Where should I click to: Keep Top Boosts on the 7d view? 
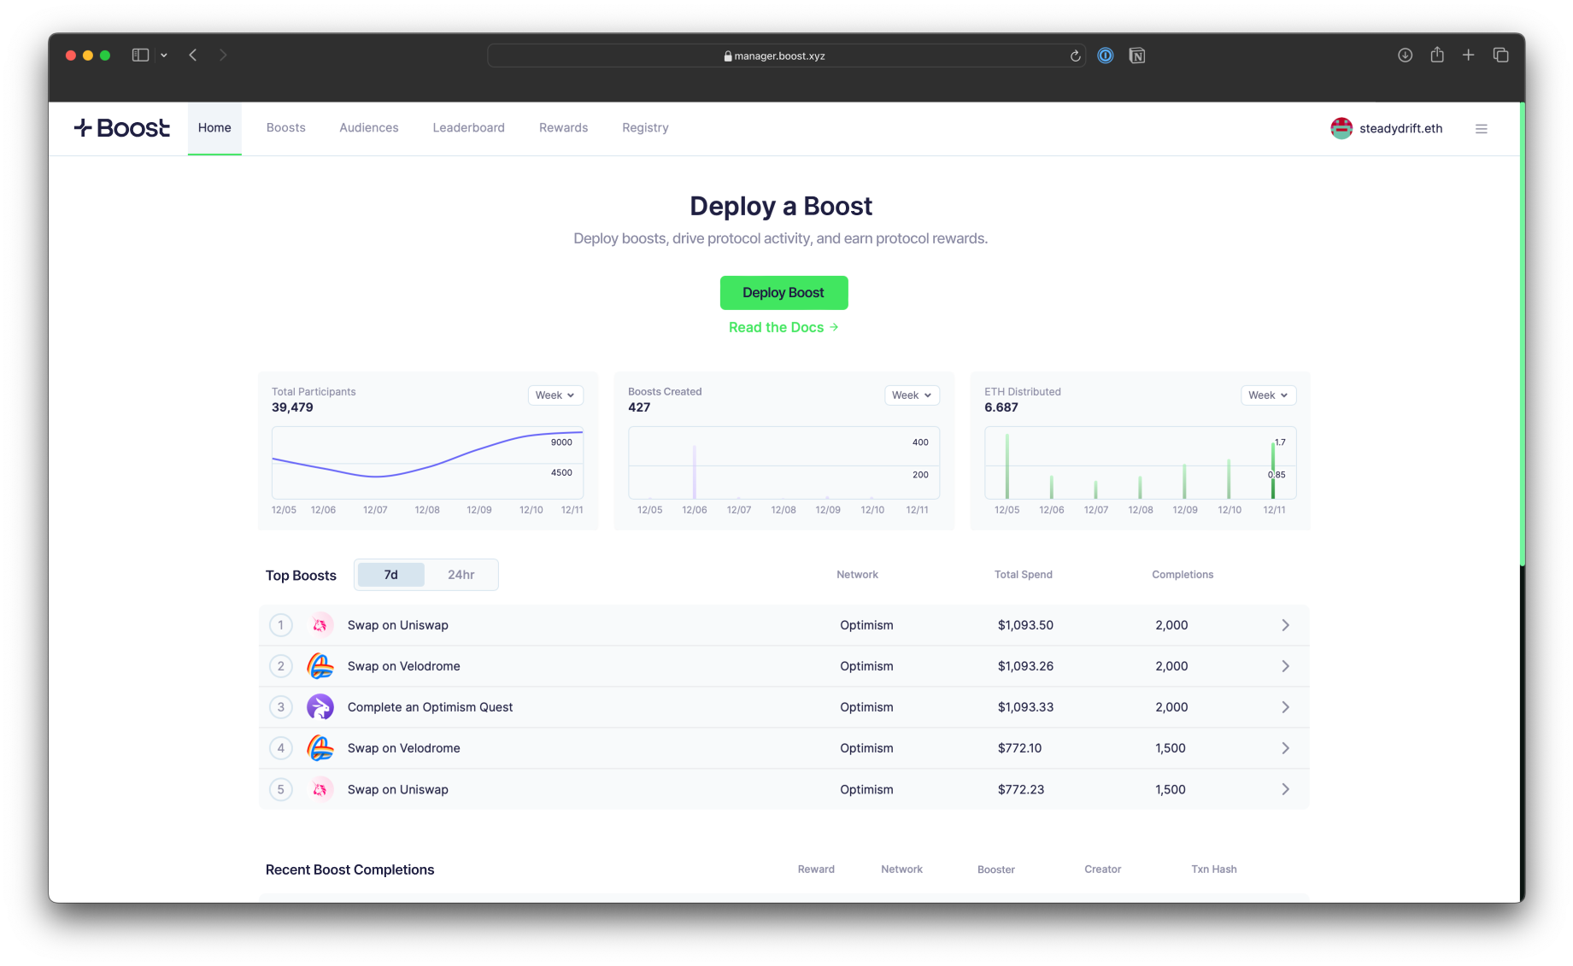(390, 574)
